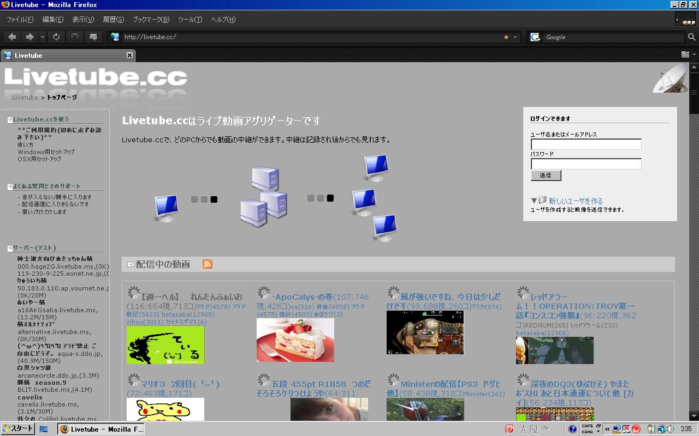
Task: Open the 表示(V) menu
Action: click(x=83, y=20)
